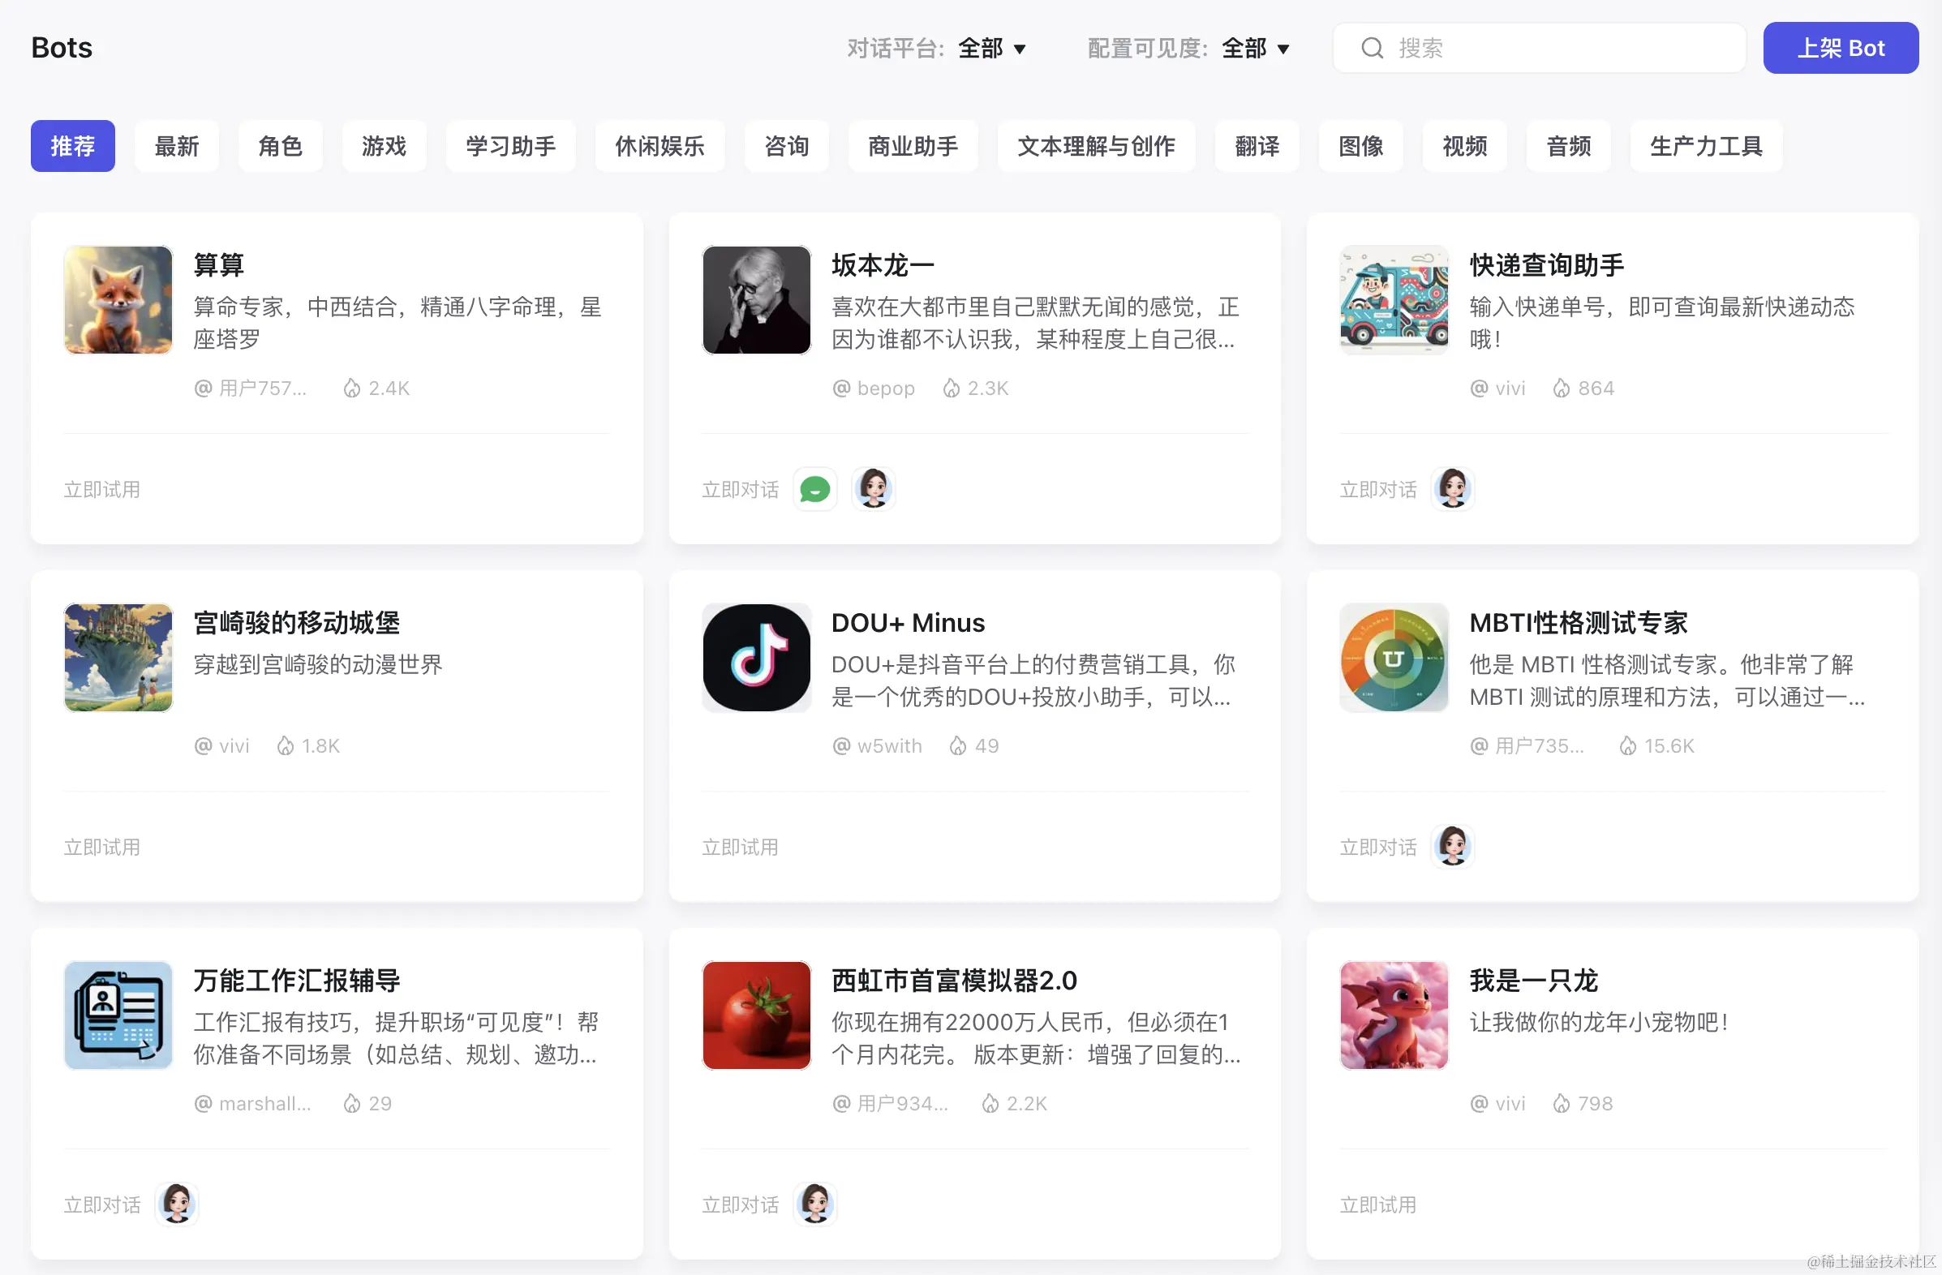Click the avatar icon on 万能工作汇报辅导 card

[176, 1204]
